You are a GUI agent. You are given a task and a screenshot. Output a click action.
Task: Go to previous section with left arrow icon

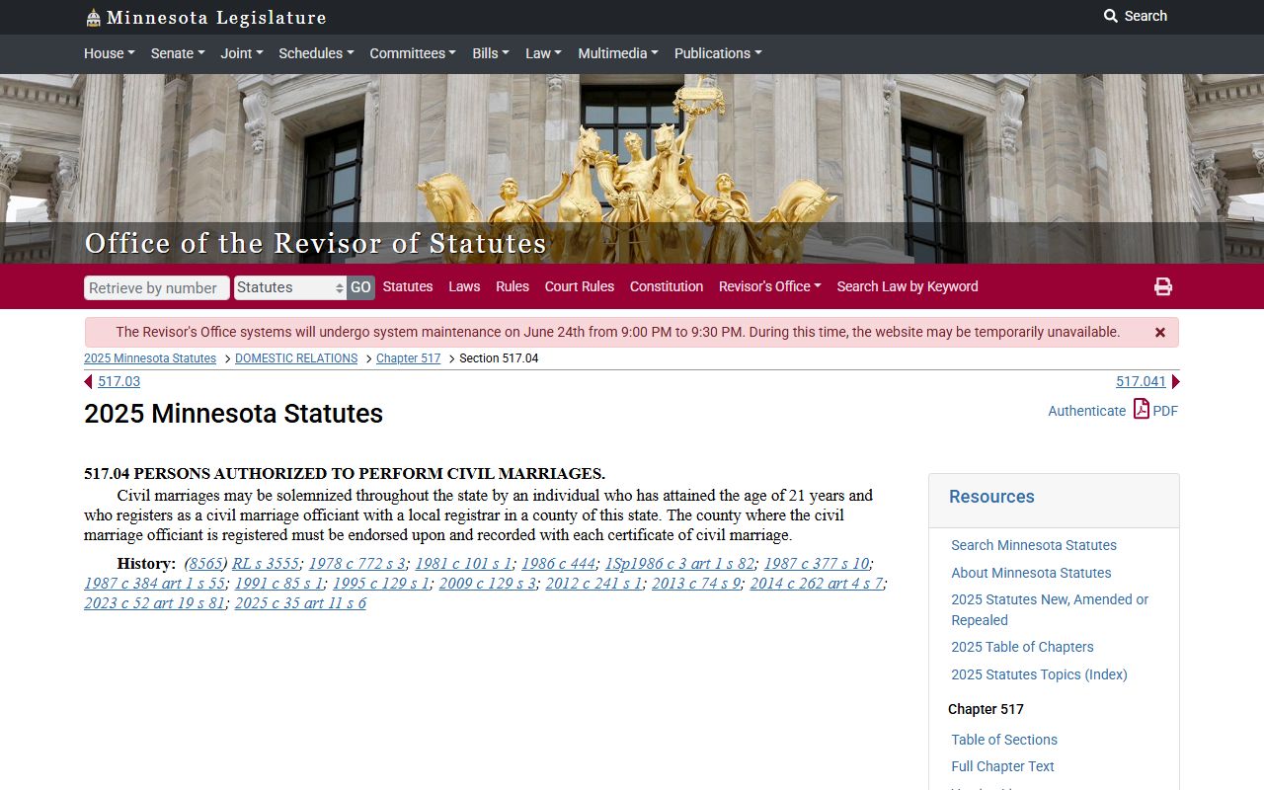click(88, 381)
